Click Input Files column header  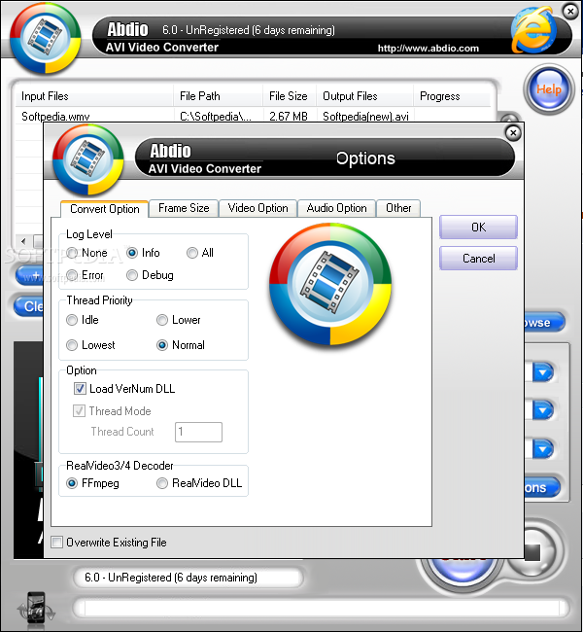click(x=94, y=96)
